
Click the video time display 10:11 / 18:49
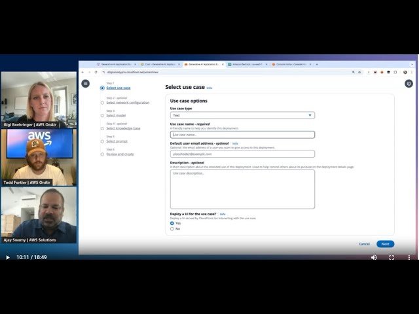click(x=31, y=257)
